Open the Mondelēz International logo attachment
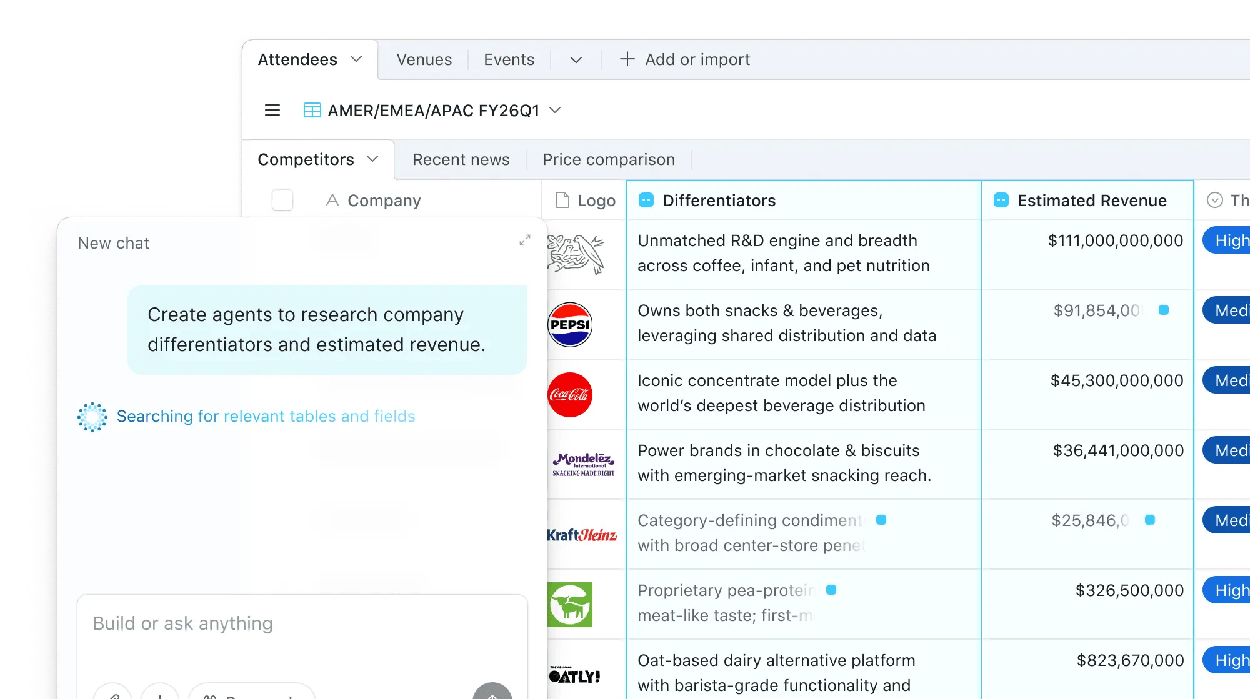Screen dimensions: 1250x699 pyautogui.click(x=584, y=465)
